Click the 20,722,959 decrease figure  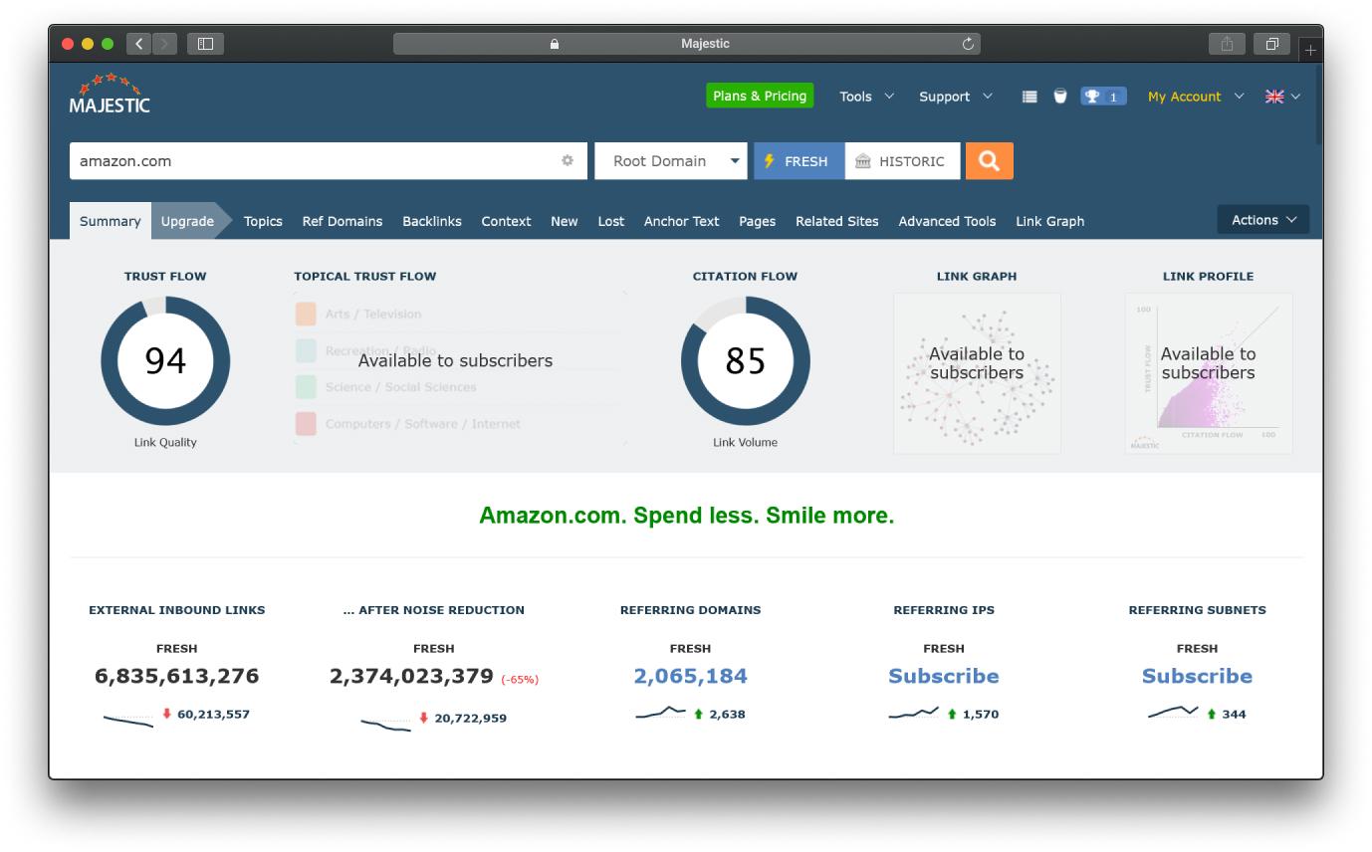click(470, 718)
